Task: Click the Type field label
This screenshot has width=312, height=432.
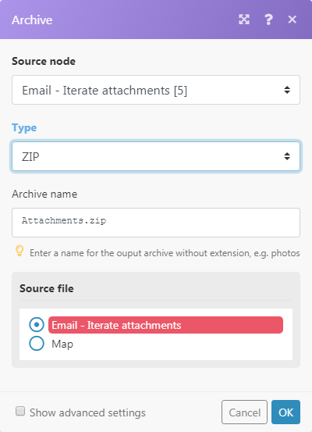Action: (x=24, y=128)
